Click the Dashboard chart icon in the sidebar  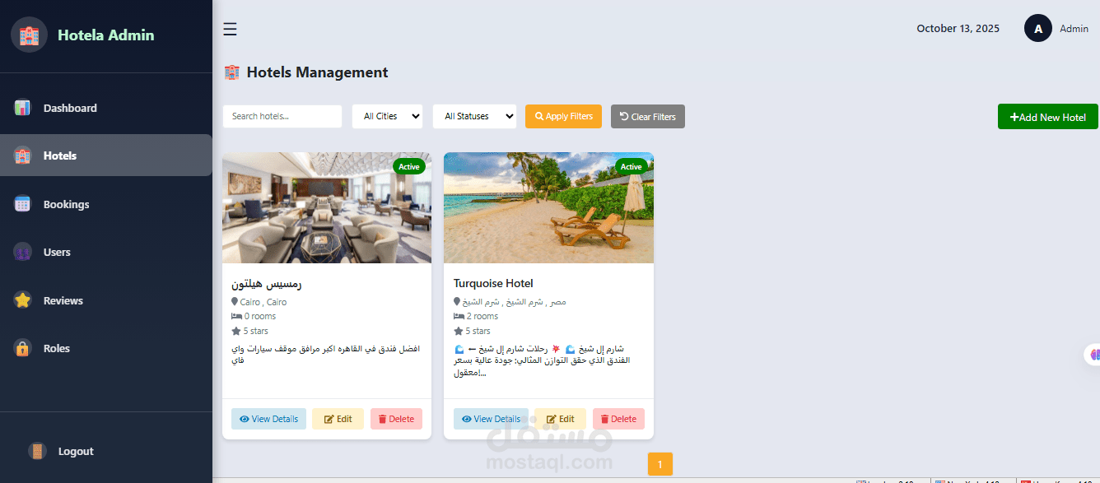pyautogui.click(x=22, y=108)
